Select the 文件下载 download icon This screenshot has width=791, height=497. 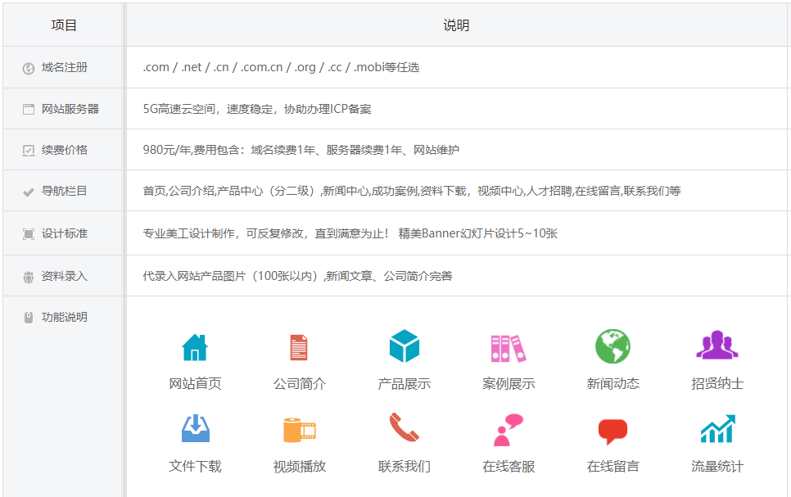click(194, 430)
